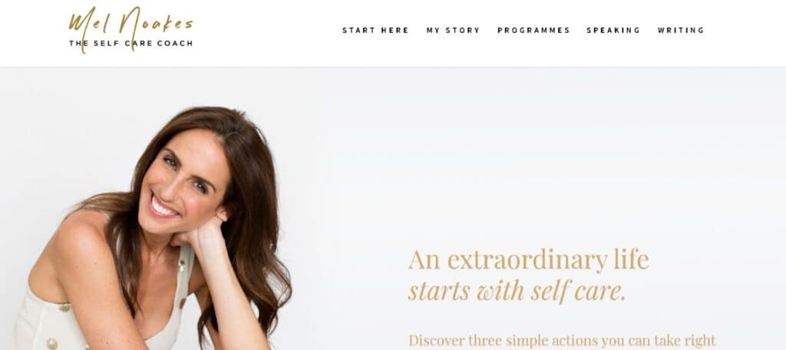Go to the My Story page
This screenshot has height=350, width=786.
[x=453, y=30]
